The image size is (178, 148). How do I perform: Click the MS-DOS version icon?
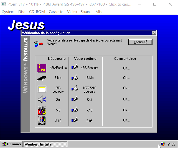[42, 110]
